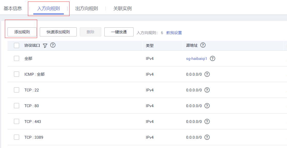Select the 入方向规则 tab
This screenshot has height=148, width=287.
point(49,9)
